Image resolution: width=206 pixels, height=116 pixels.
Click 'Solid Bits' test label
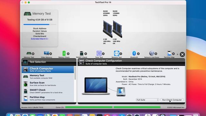40,34
